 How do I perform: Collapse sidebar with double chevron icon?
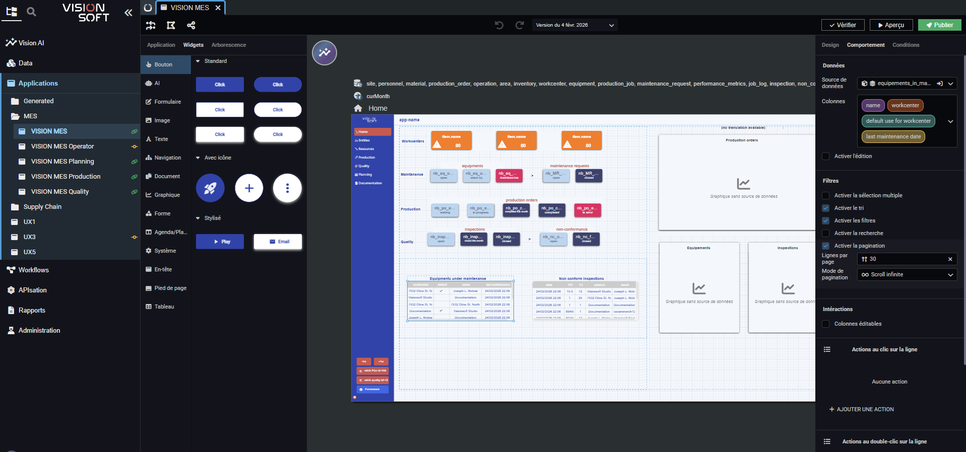coord(128,13)
